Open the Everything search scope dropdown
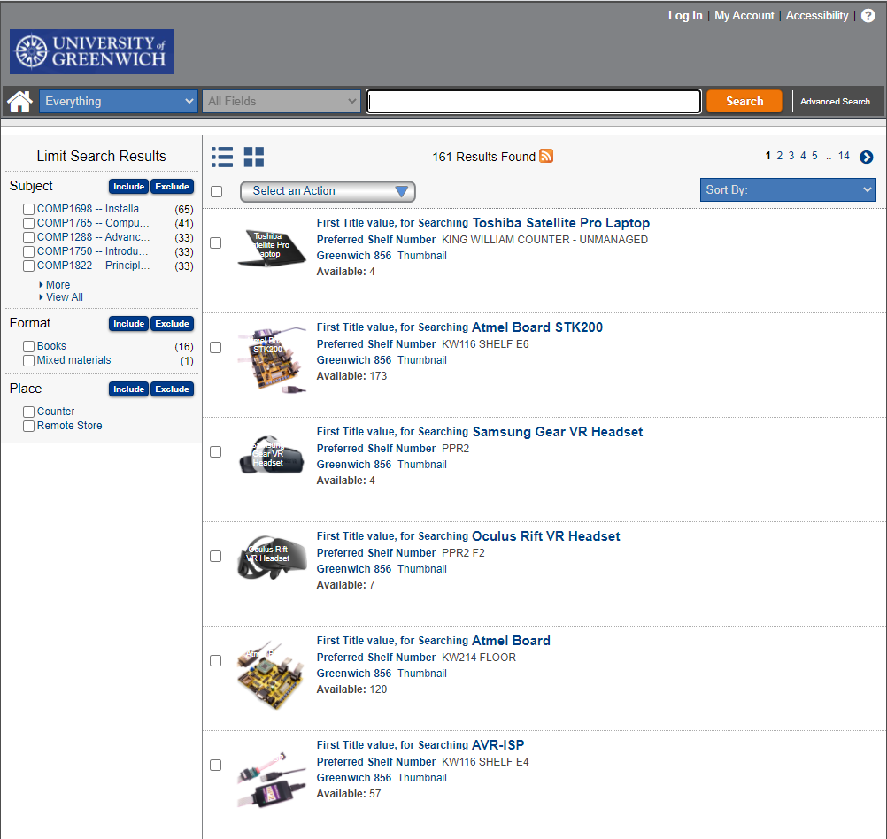887x839 pixels. pos(118,102)
